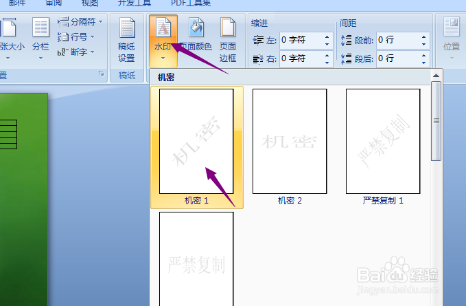Select the horizontal 严禁复制 watermark thumbnail
The height and width of the screenshot is (306, 466).
point(196,259)
